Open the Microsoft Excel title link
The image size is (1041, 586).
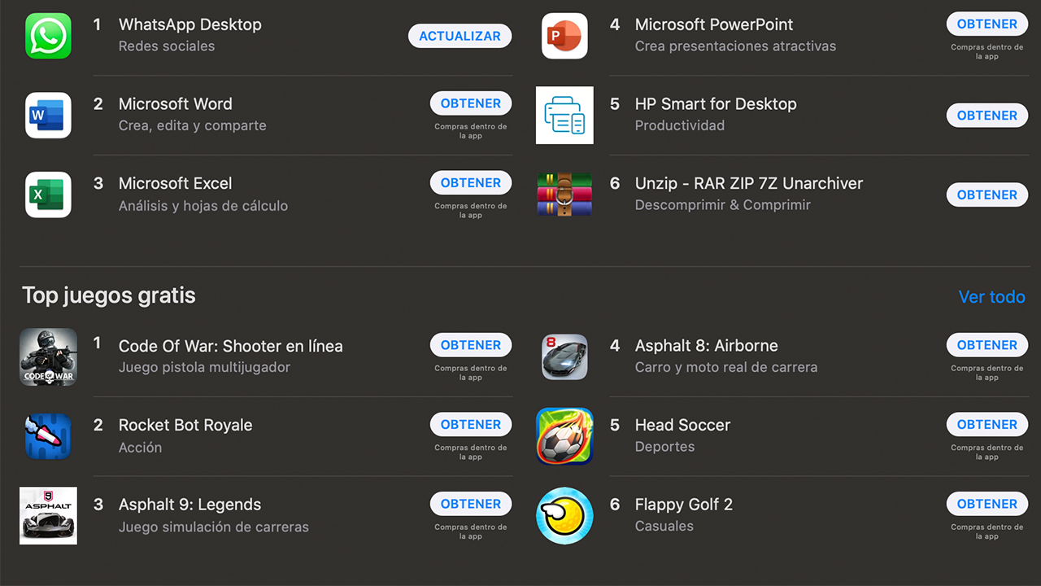(175, 184)
